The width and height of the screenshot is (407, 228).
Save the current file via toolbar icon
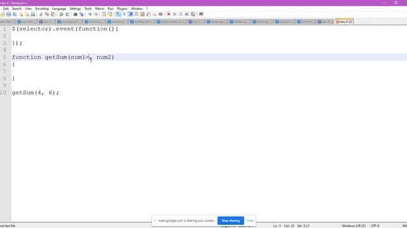(8, 14)
